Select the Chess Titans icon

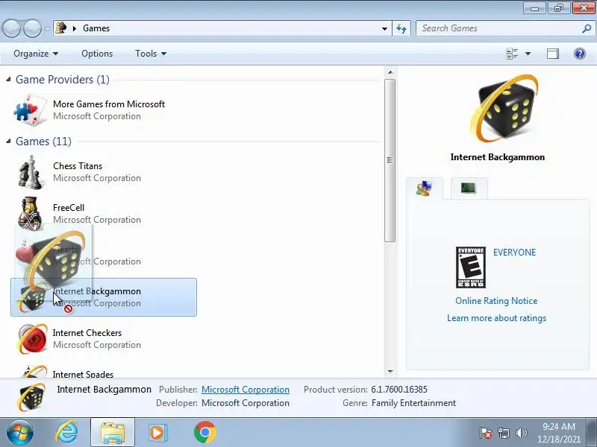(x=30, y=172)
